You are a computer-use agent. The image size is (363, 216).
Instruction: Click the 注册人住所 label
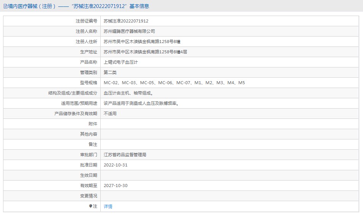coord(86,42)
